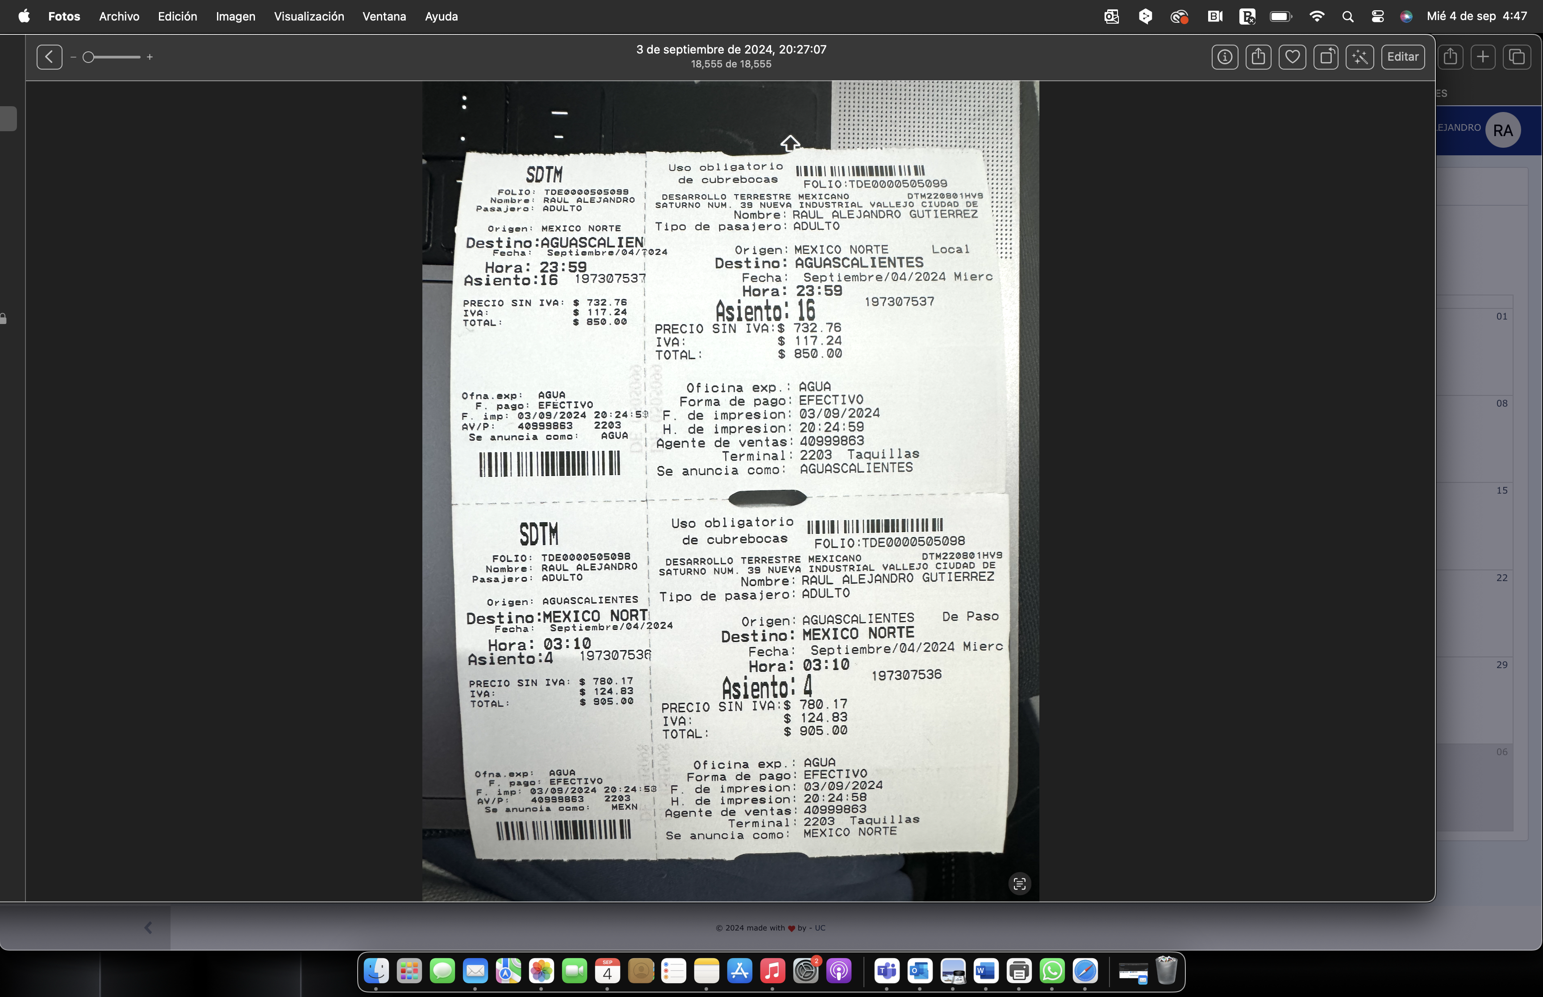Open System Settings from the Dock

pos(805,971)
